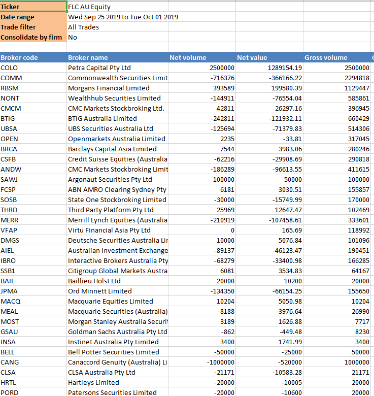Select gross volume 1129447
The image size is (374, 396).
tap(337, 88)
